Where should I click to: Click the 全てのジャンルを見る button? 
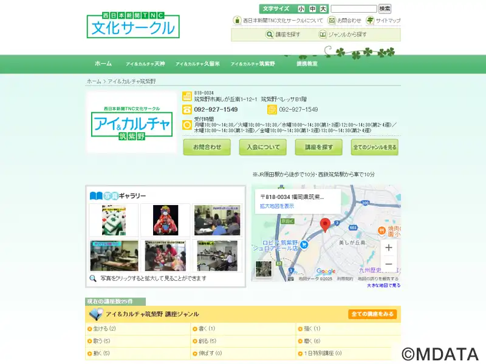[x=375, y=147]
